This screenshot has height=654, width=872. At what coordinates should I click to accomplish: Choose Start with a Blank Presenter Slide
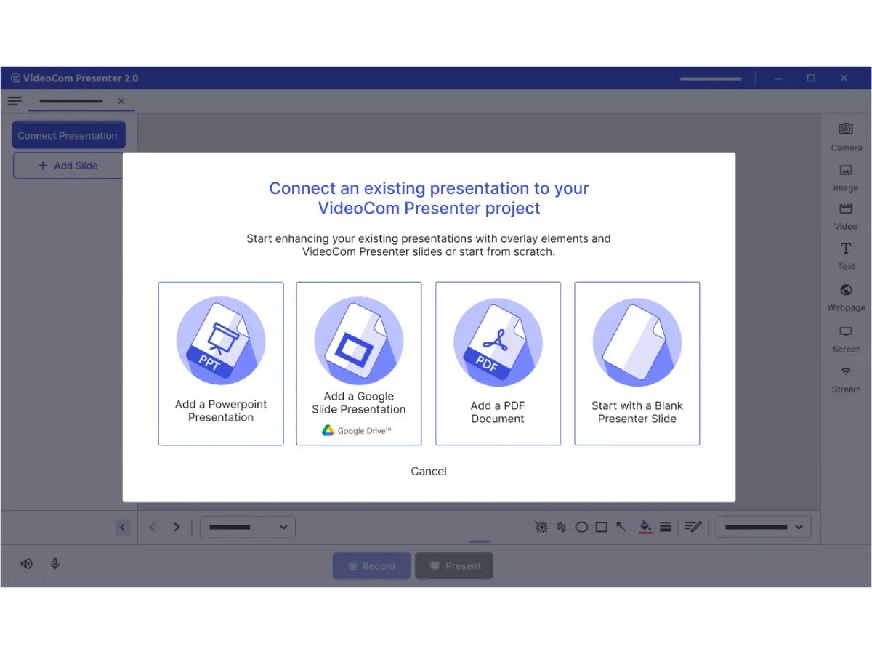637,363
